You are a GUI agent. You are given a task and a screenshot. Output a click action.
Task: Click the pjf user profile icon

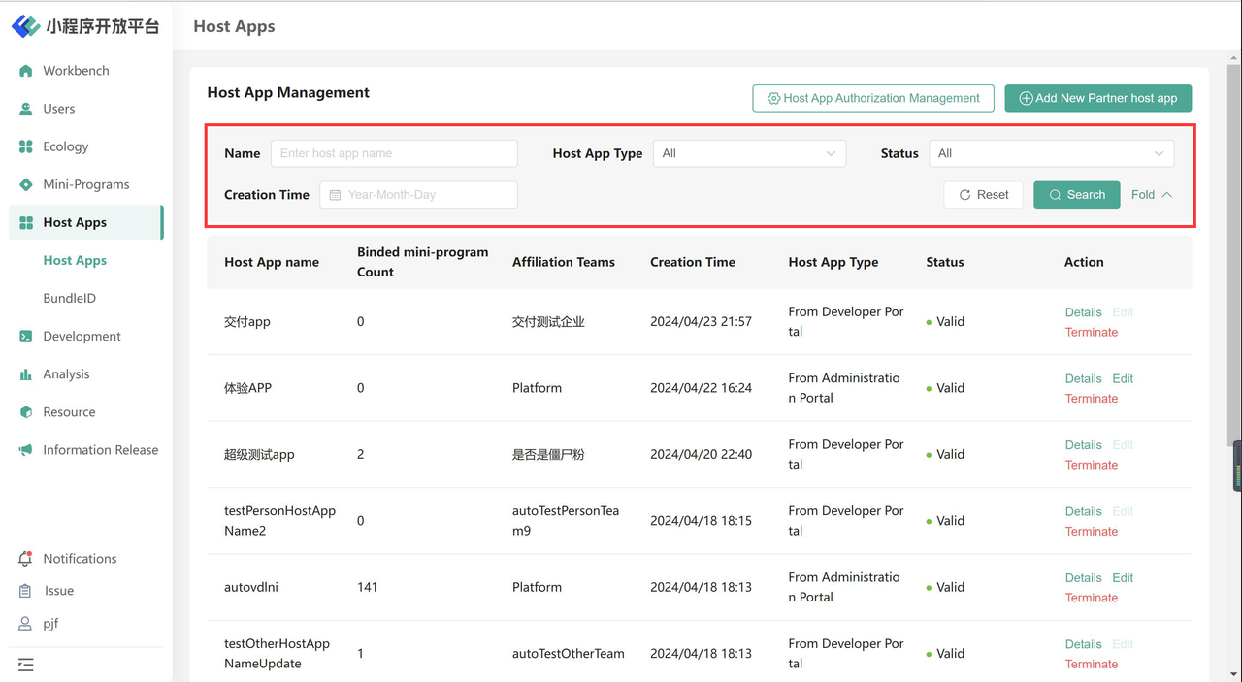coord(26,623)
